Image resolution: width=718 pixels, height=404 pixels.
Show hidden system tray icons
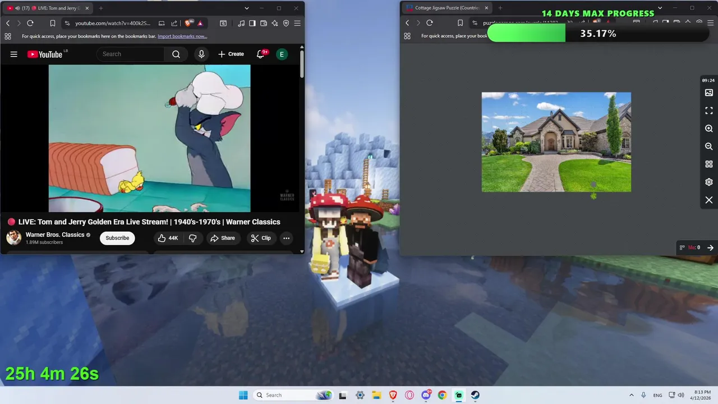[632, 395]
